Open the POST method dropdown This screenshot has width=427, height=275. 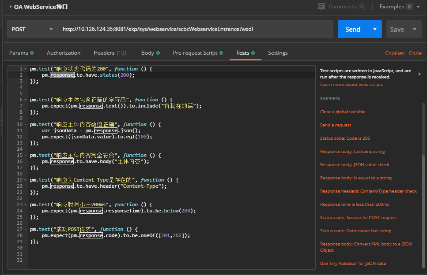pyautogui.click(x=32, y=29)
